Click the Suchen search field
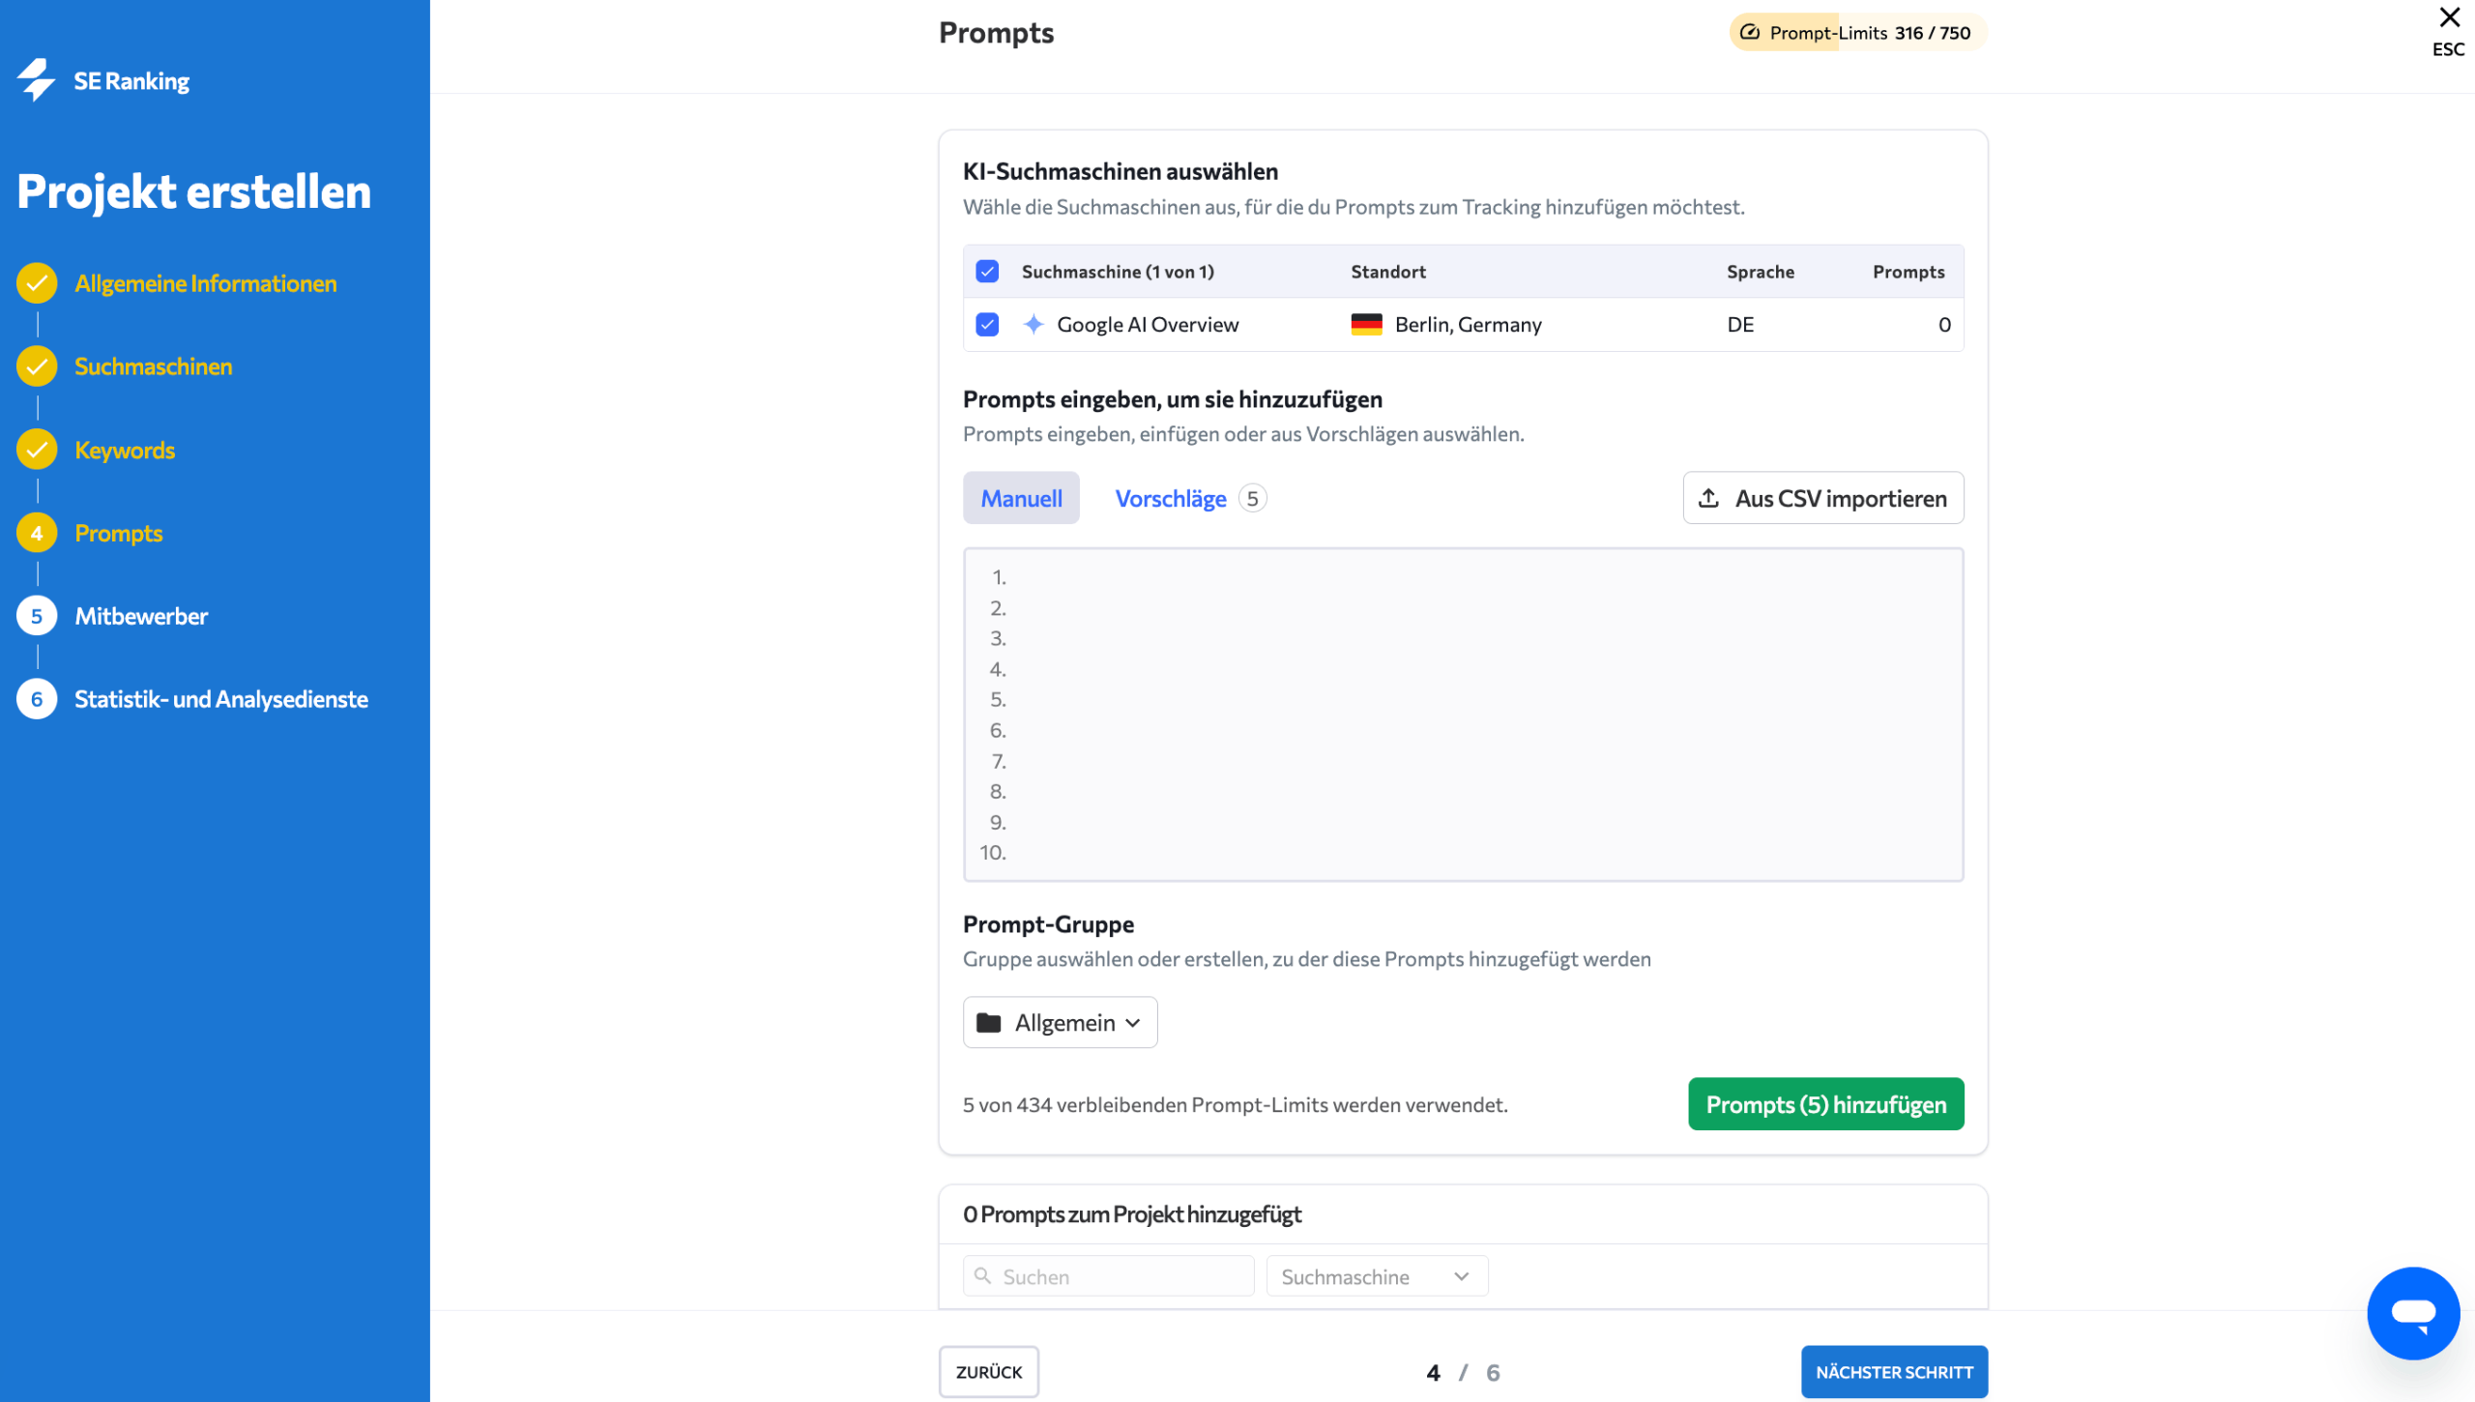This screenshot has height=1402, width=2475. (1108, 1276)
